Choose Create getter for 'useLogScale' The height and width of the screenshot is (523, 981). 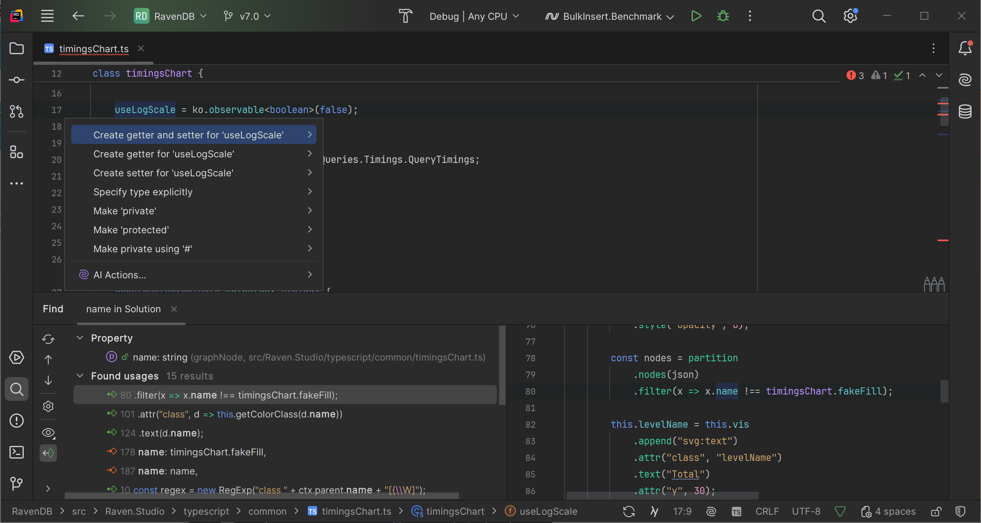[163, 154]
